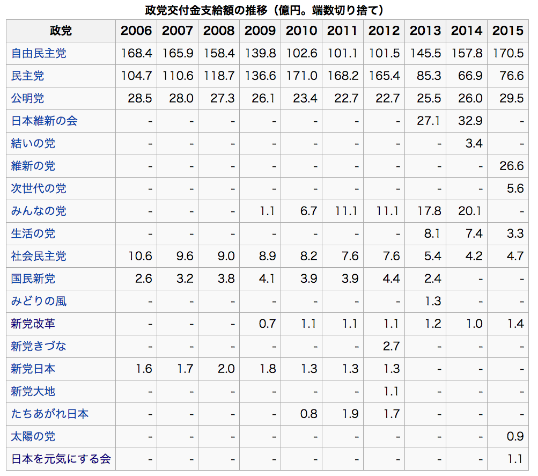This screenshot has height=476, width=538.
Task: Select the 2007 column header
Action: 178,31
